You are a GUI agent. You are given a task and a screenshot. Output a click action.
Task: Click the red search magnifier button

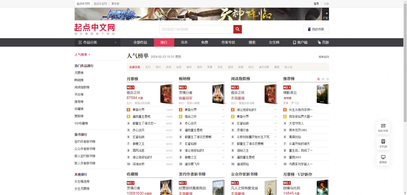(x=237, y=29)
